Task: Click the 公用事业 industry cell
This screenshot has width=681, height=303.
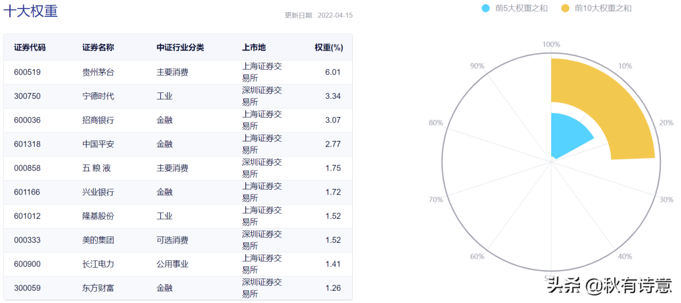Action: [172, 264]
